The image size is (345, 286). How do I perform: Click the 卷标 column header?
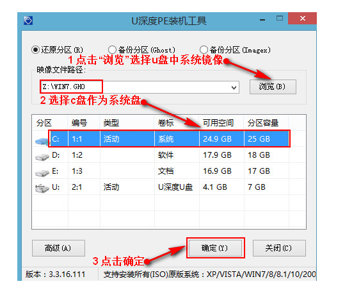(x=166, y=123)
